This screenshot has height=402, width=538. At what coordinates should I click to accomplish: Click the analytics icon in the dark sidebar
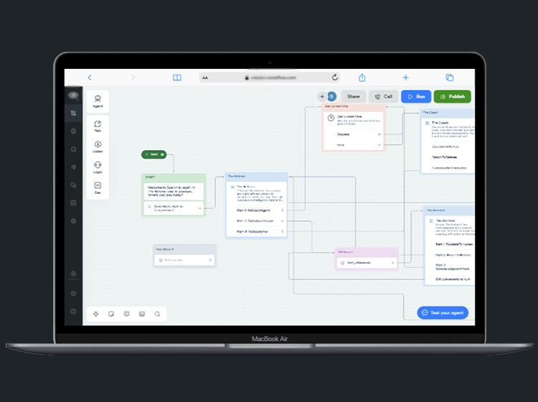click(x=73, y=203)
